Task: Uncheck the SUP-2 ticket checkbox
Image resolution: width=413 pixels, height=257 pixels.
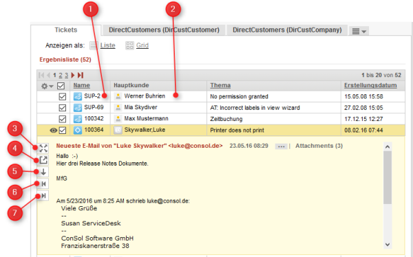Action: pos(63,96)
